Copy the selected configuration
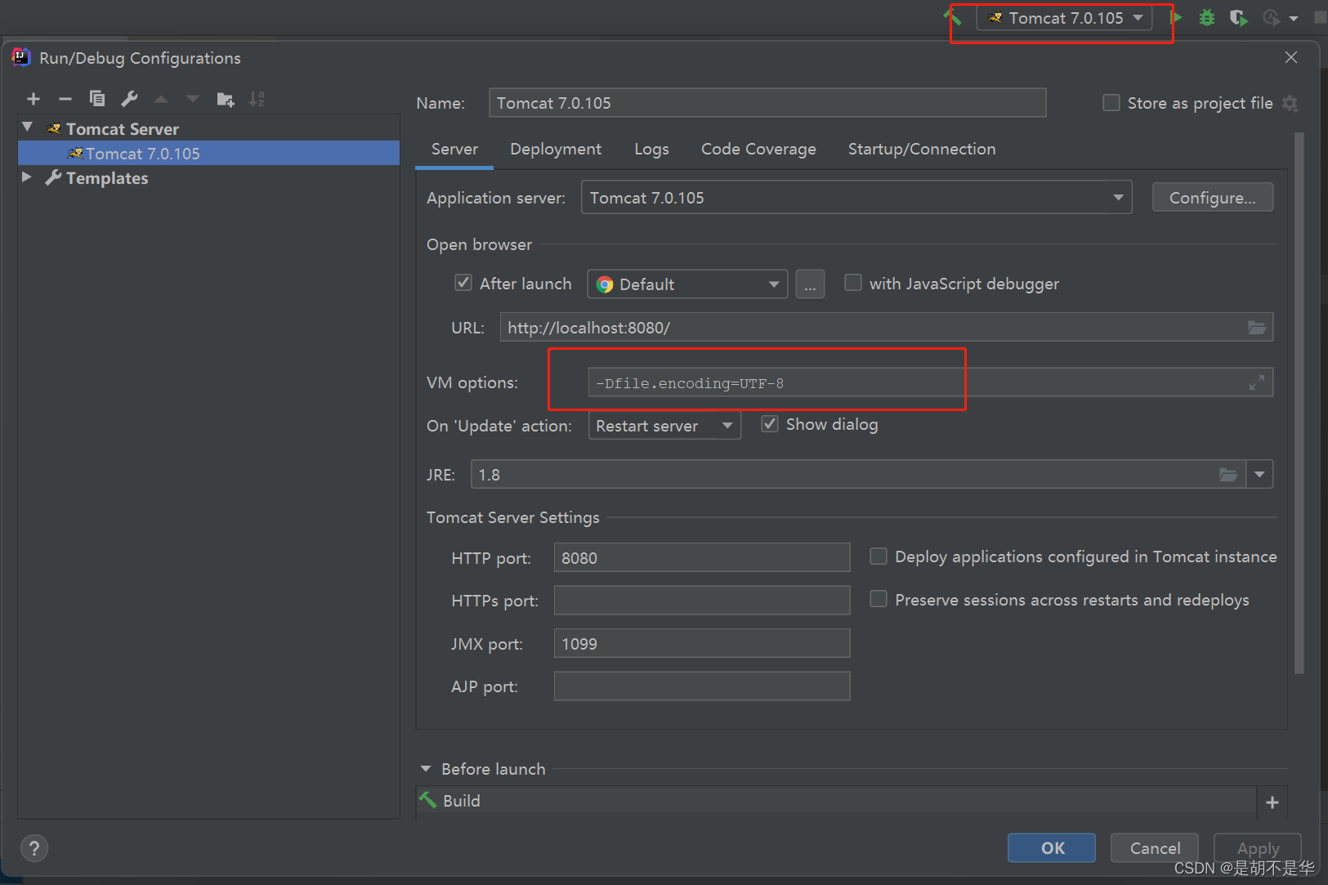The height and width of the screenshot is (885, 1328). [97, 99]
